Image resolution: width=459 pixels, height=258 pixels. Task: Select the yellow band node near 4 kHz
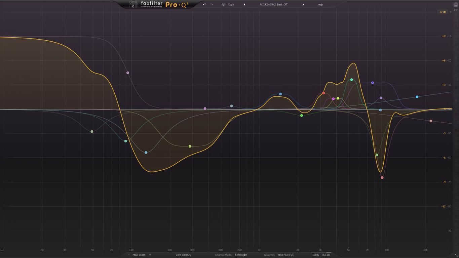tap(338, 98)
